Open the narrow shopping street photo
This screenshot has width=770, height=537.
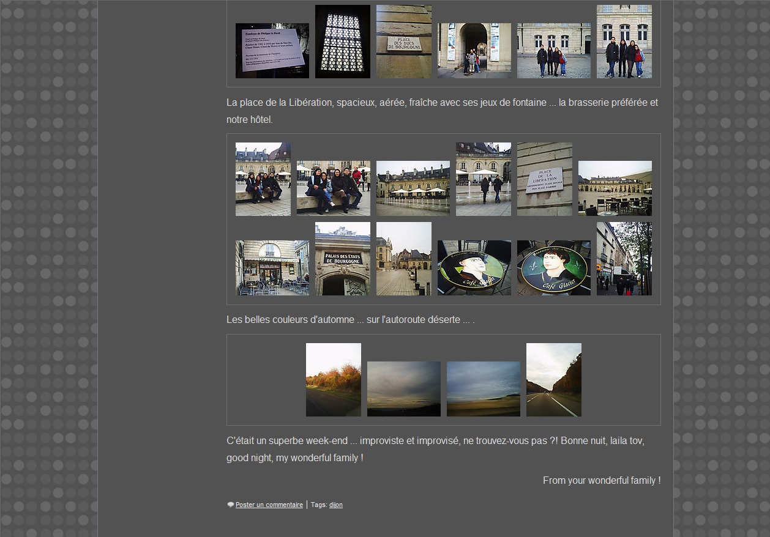click(x=624, y=259)
